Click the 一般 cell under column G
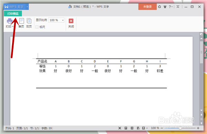The image size is (207, 134). point(134,71)
